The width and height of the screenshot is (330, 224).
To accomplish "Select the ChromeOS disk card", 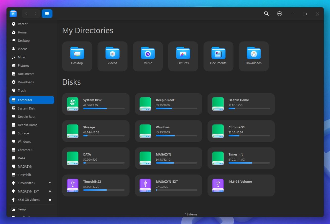I will [x=241, y=131].
